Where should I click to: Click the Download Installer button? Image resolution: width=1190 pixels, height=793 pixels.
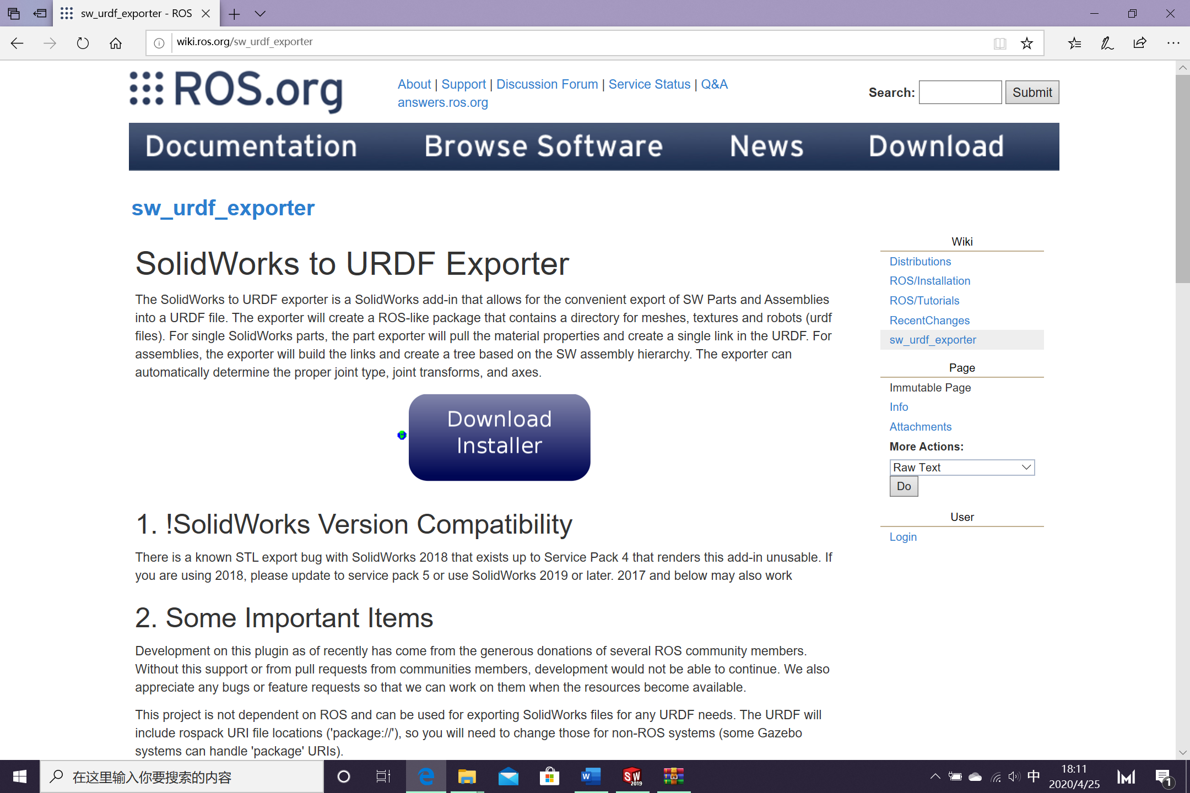tap(499, 437)
